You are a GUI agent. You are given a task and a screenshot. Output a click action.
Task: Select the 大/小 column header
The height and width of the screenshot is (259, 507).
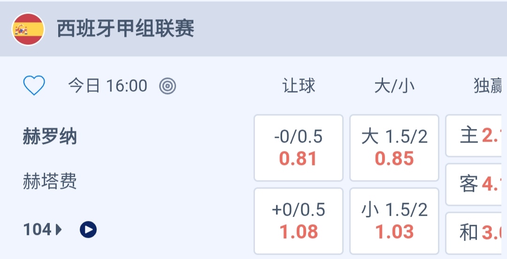[x=394, y=86]
